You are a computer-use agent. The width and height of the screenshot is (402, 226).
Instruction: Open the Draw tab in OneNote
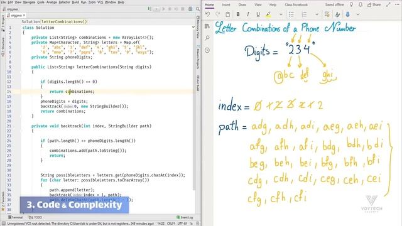(x=242, y=4)
